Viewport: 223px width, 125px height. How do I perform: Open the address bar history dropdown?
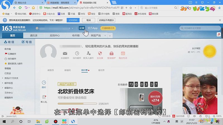coord(135,8)
